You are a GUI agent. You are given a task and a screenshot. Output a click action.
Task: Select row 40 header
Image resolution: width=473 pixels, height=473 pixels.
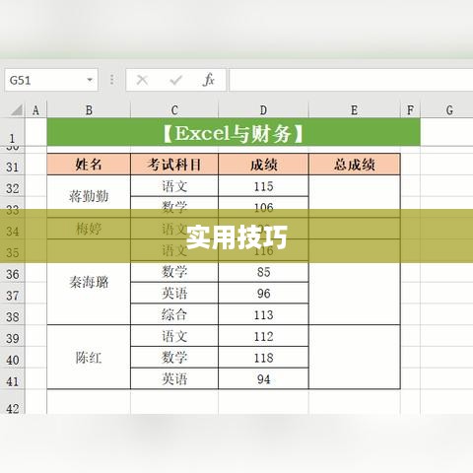point(12,358)
